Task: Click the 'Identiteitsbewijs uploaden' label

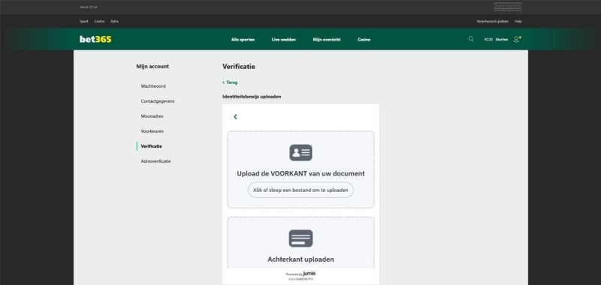Action: click(252, 97)
